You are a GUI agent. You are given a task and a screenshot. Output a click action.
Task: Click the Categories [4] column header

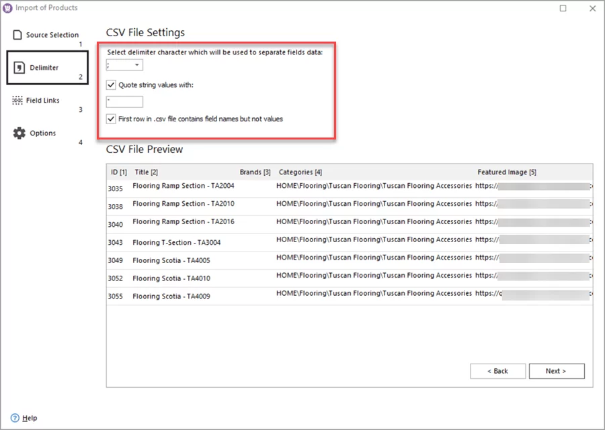300,172
